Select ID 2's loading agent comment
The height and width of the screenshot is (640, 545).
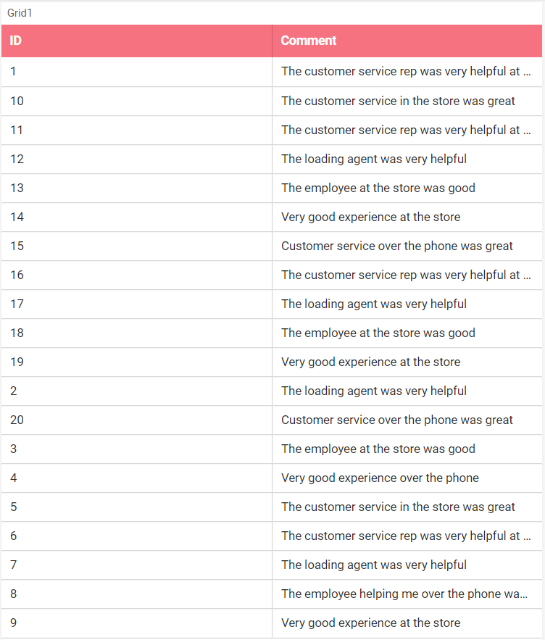click(x=374, y=391)
